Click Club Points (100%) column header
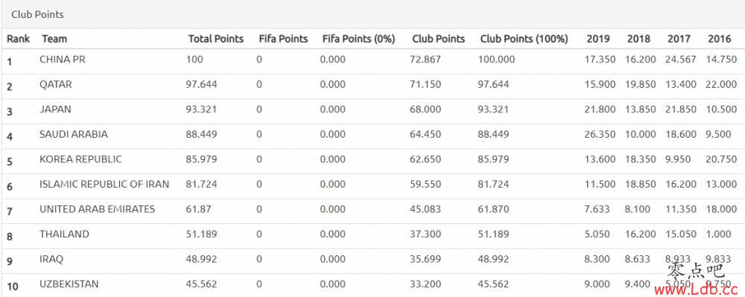The height and width of the screenshot is (297, 745). click(x=524, y=39)
